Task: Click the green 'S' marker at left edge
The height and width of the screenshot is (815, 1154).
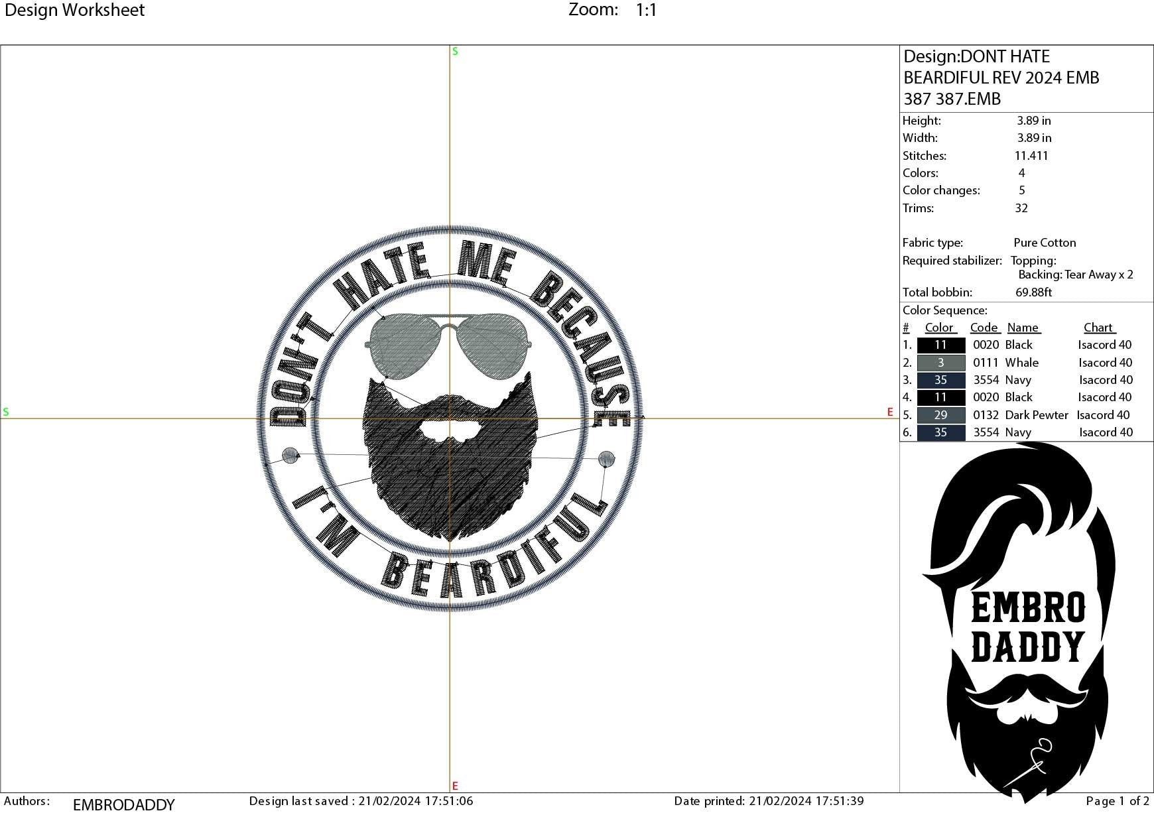Action: pyautogui.click(x=6, y=412)
